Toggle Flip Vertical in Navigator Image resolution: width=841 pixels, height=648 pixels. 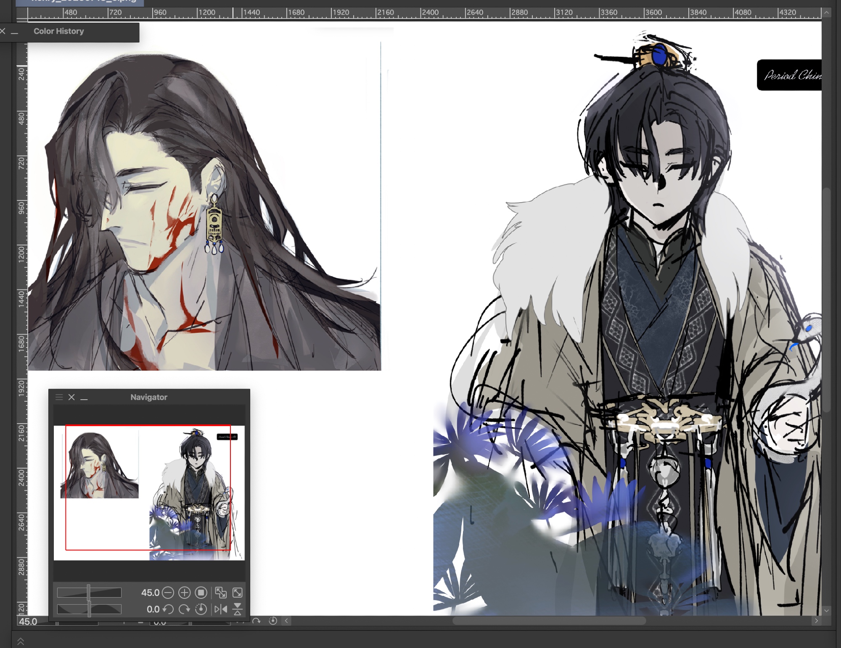tap(238, 609)
